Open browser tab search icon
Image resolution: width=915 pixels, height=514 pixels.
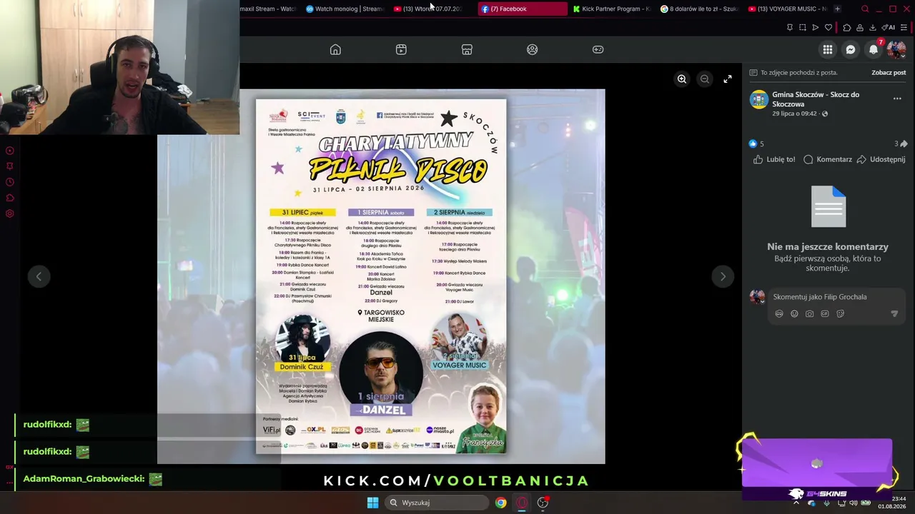point(865,9)
